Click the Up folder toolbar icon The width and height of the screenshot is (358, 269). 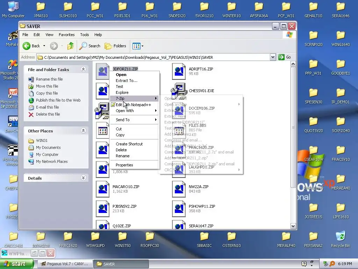click(71, 46)
